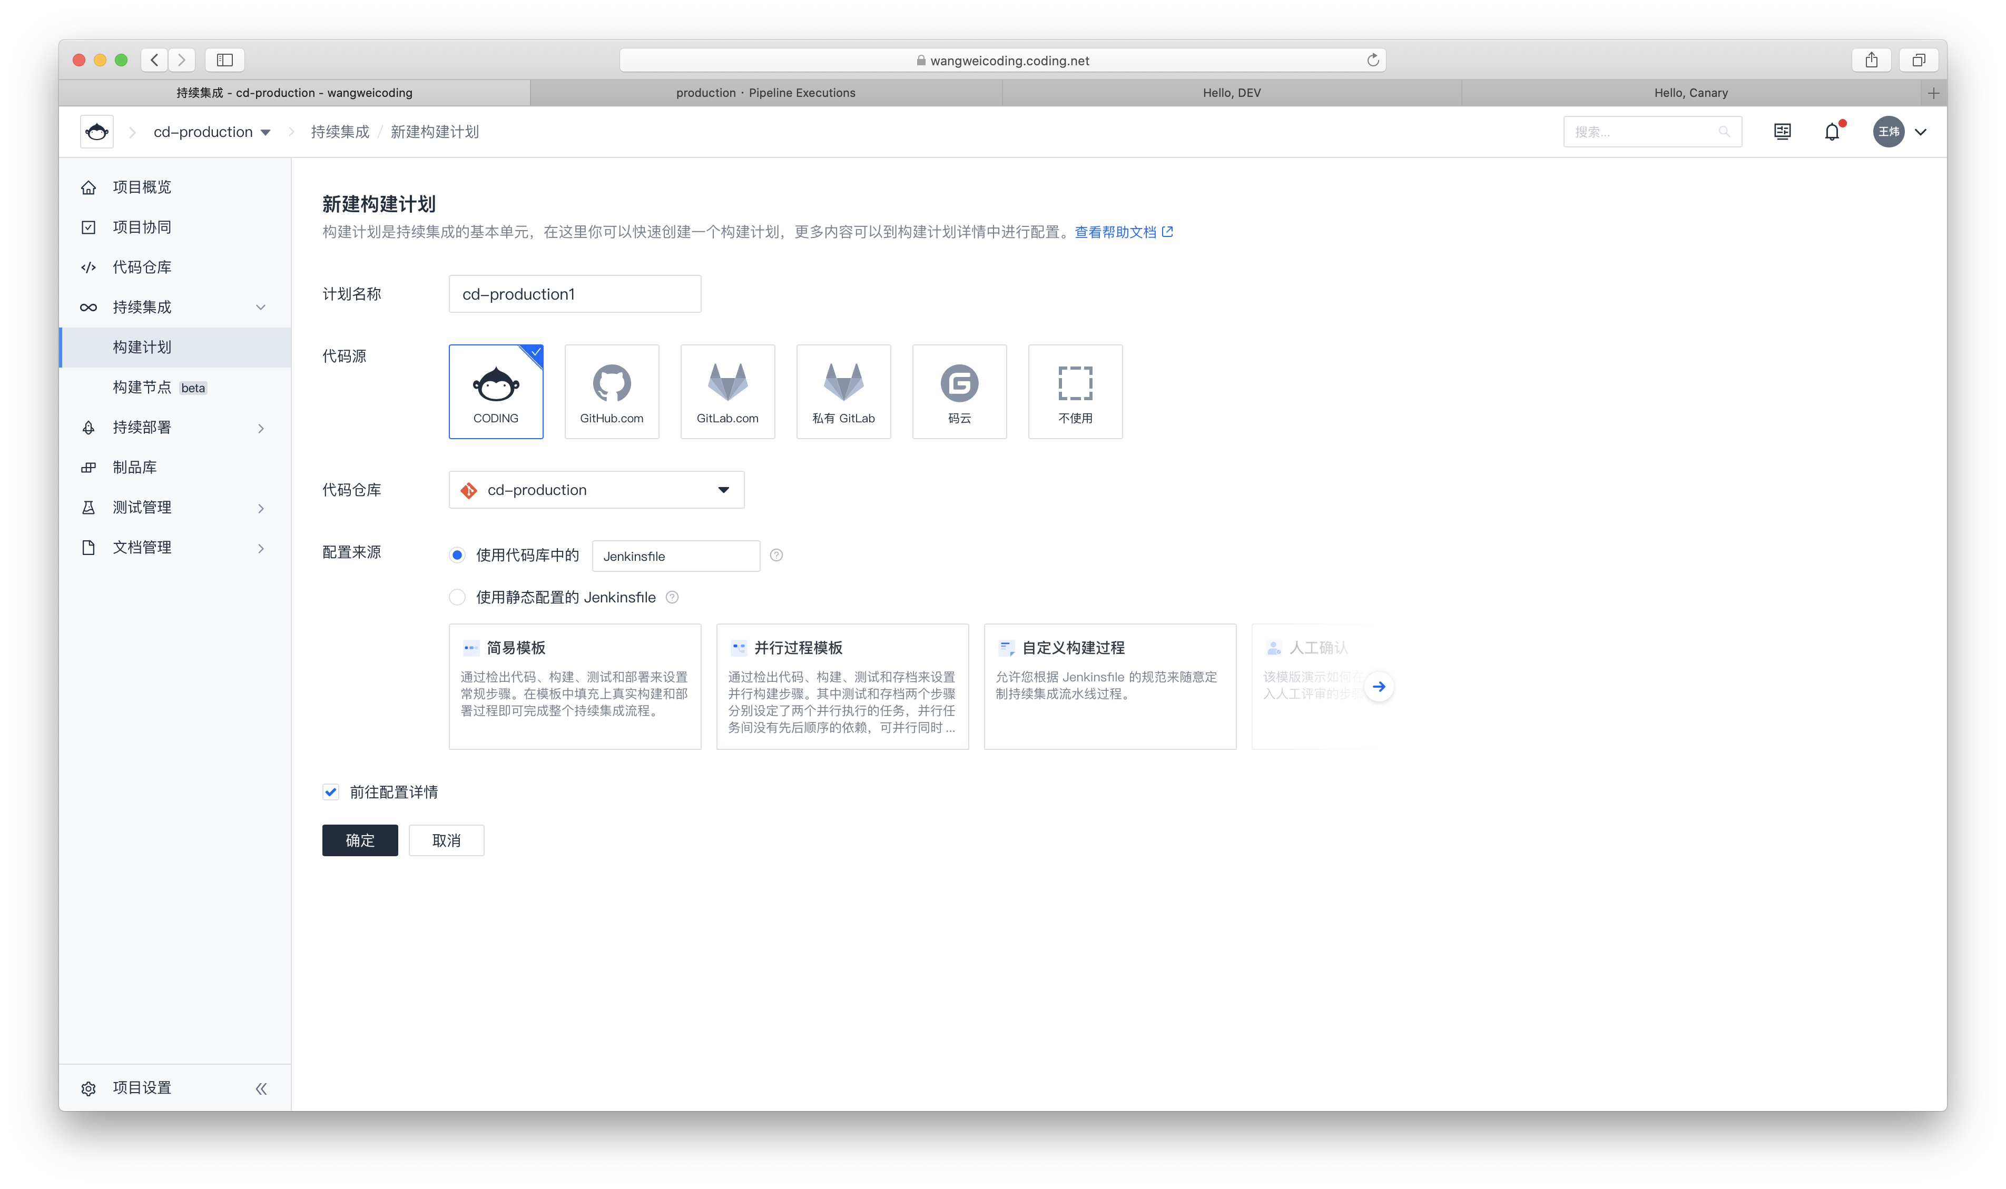
Task: Choose 码云 Gitee code source
Action: [959, 392]
